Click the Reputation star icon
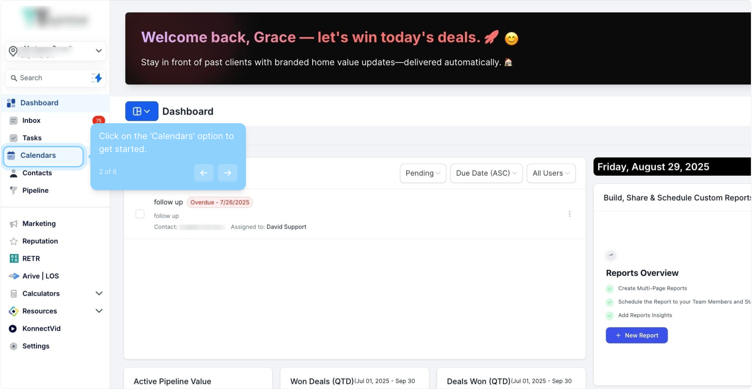This screenshot has height=389, width=752. [14, 241]
